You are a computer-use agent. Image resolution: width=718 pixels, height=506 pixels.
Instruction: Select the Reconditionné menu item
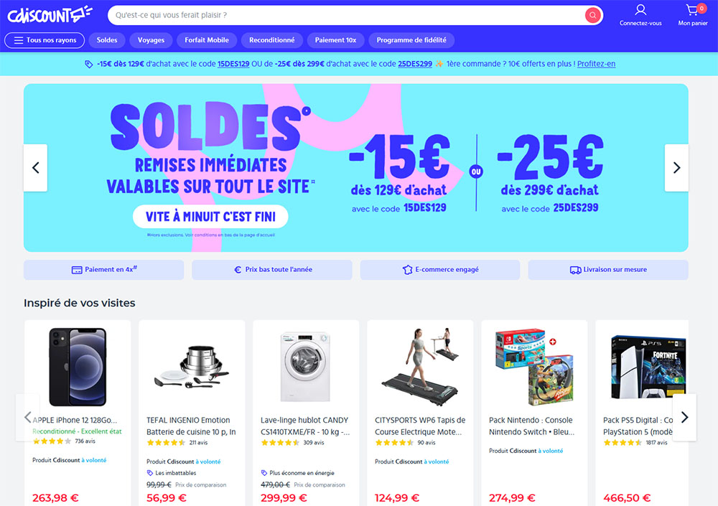(x=272, y=40)
